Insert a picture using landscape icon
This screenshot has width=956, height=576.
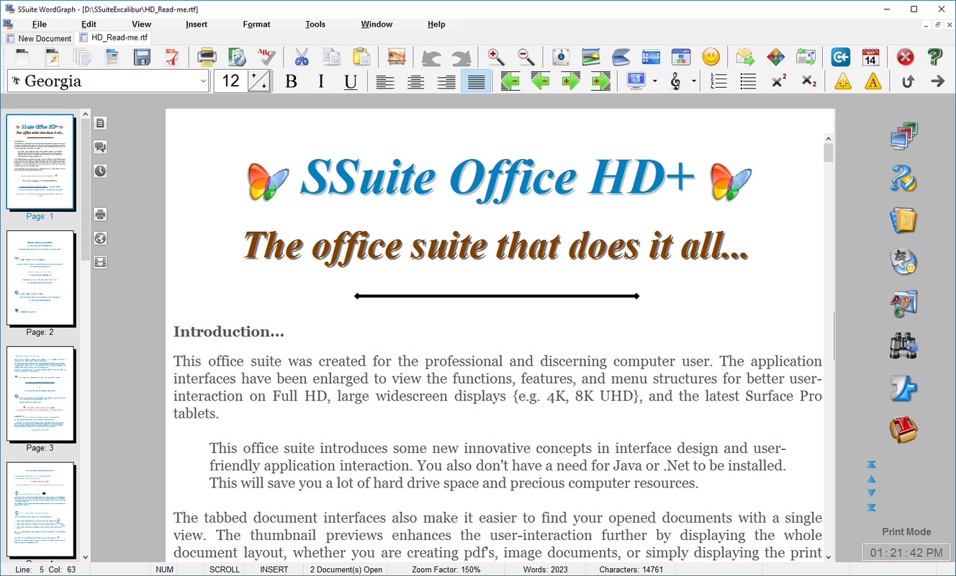pos(591,57)
